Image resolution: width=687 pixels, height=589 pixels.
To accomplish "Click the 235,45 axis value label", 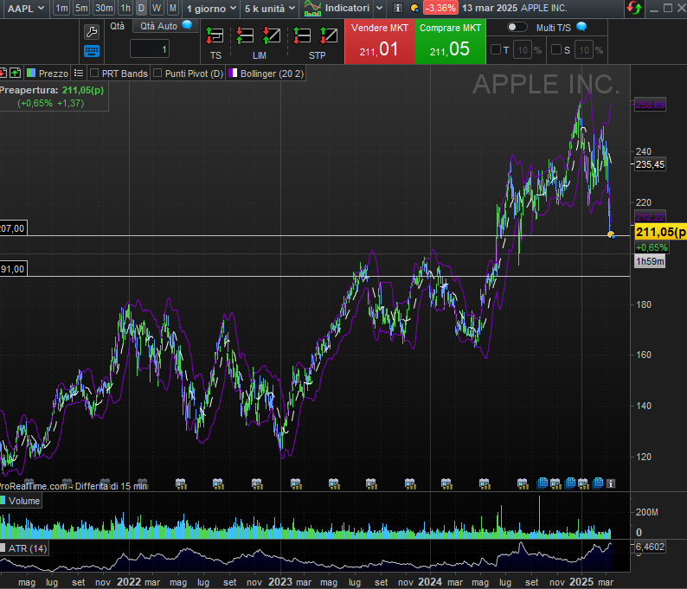I will [x=650, y=164].
